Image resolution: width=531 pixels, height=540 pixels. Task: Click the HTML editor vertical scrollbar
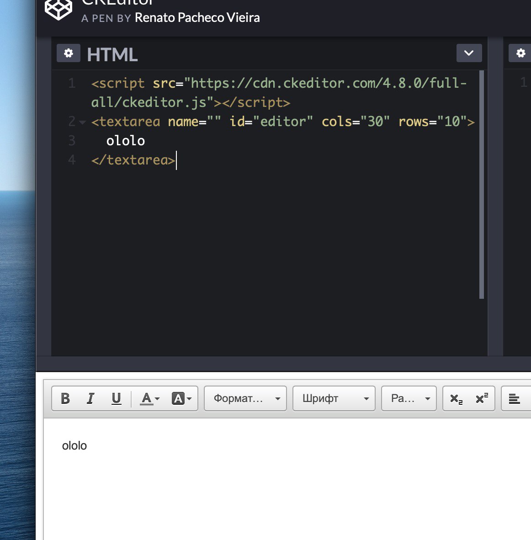482,185
